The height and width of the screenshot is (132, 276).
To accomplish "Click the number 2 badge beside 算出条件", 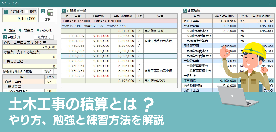I will click(x=5, y=37).
